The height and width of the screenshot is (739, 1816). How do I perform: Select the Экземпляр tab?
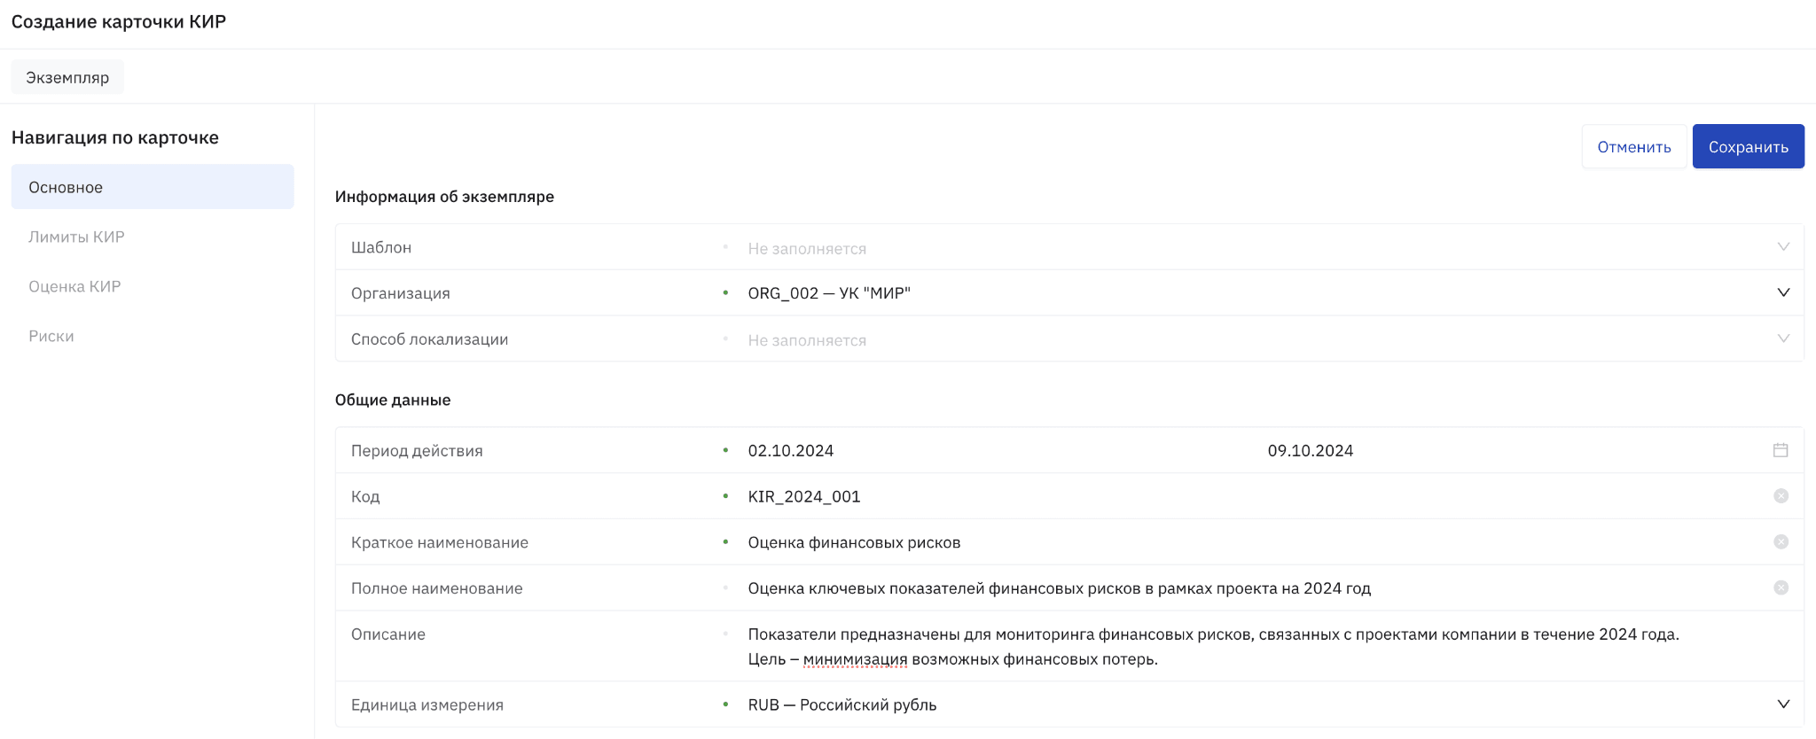click(x=67, y=77)
